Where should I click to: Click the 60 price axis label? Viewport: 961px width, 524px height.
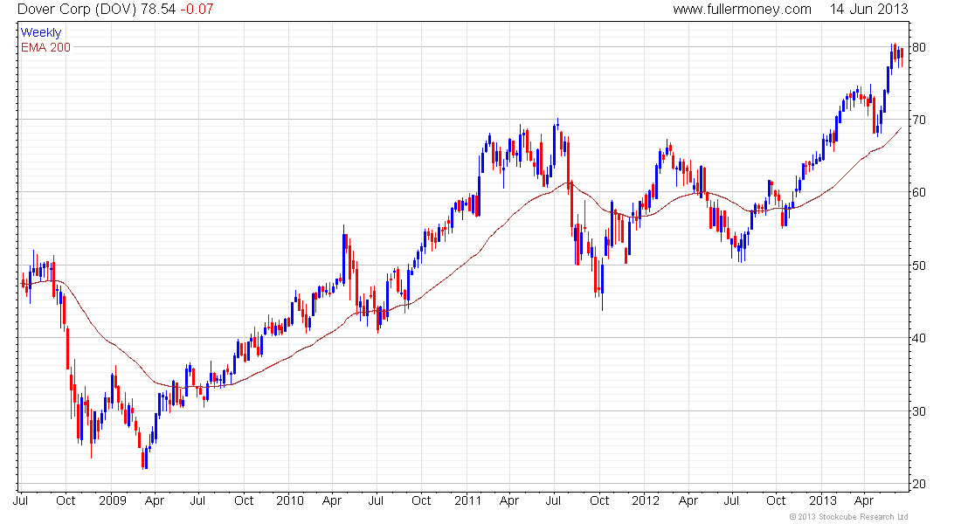(919, 192)
